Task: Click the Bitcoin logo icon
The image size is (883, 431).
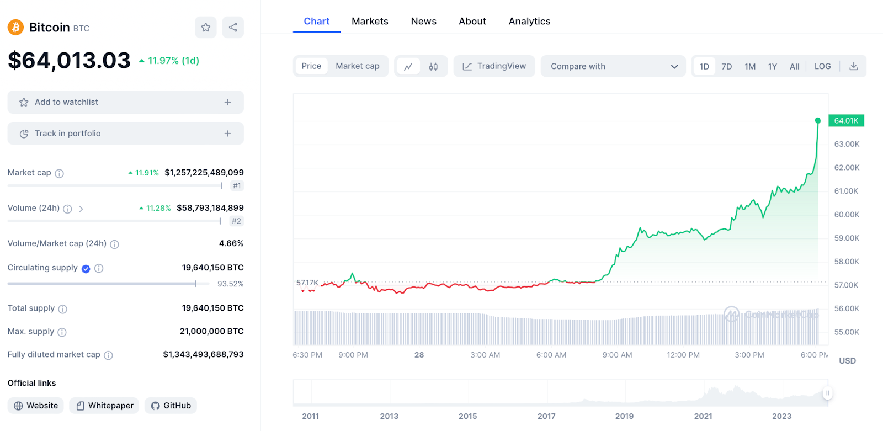Action: (15, 27)
